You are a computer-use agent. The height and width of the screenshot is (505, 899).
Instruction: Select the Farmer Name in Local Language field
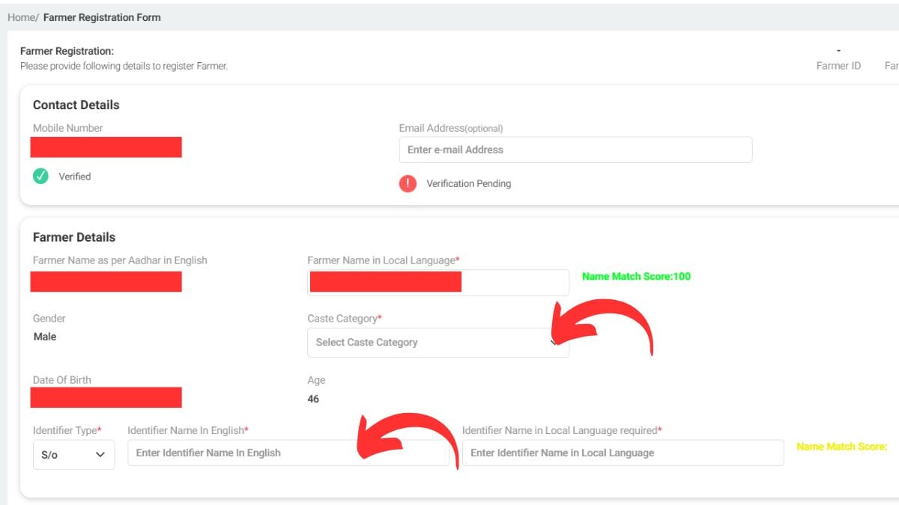click(x=438, y=282)
